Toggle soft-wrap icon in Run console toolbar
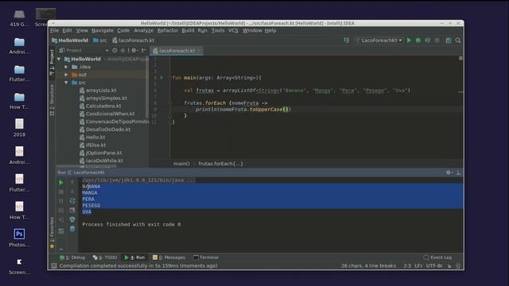The height and width of the screenshot is (286, 509). (72, 201)
